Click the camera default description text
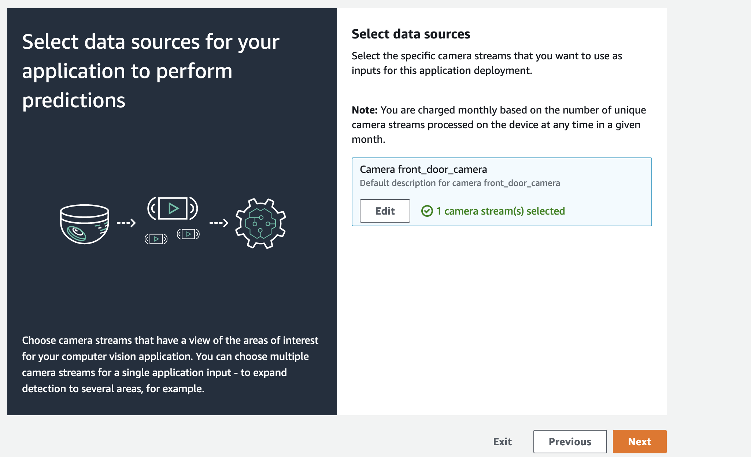The height and width of the screenshot is (457, 751). [x=460, y=183]
